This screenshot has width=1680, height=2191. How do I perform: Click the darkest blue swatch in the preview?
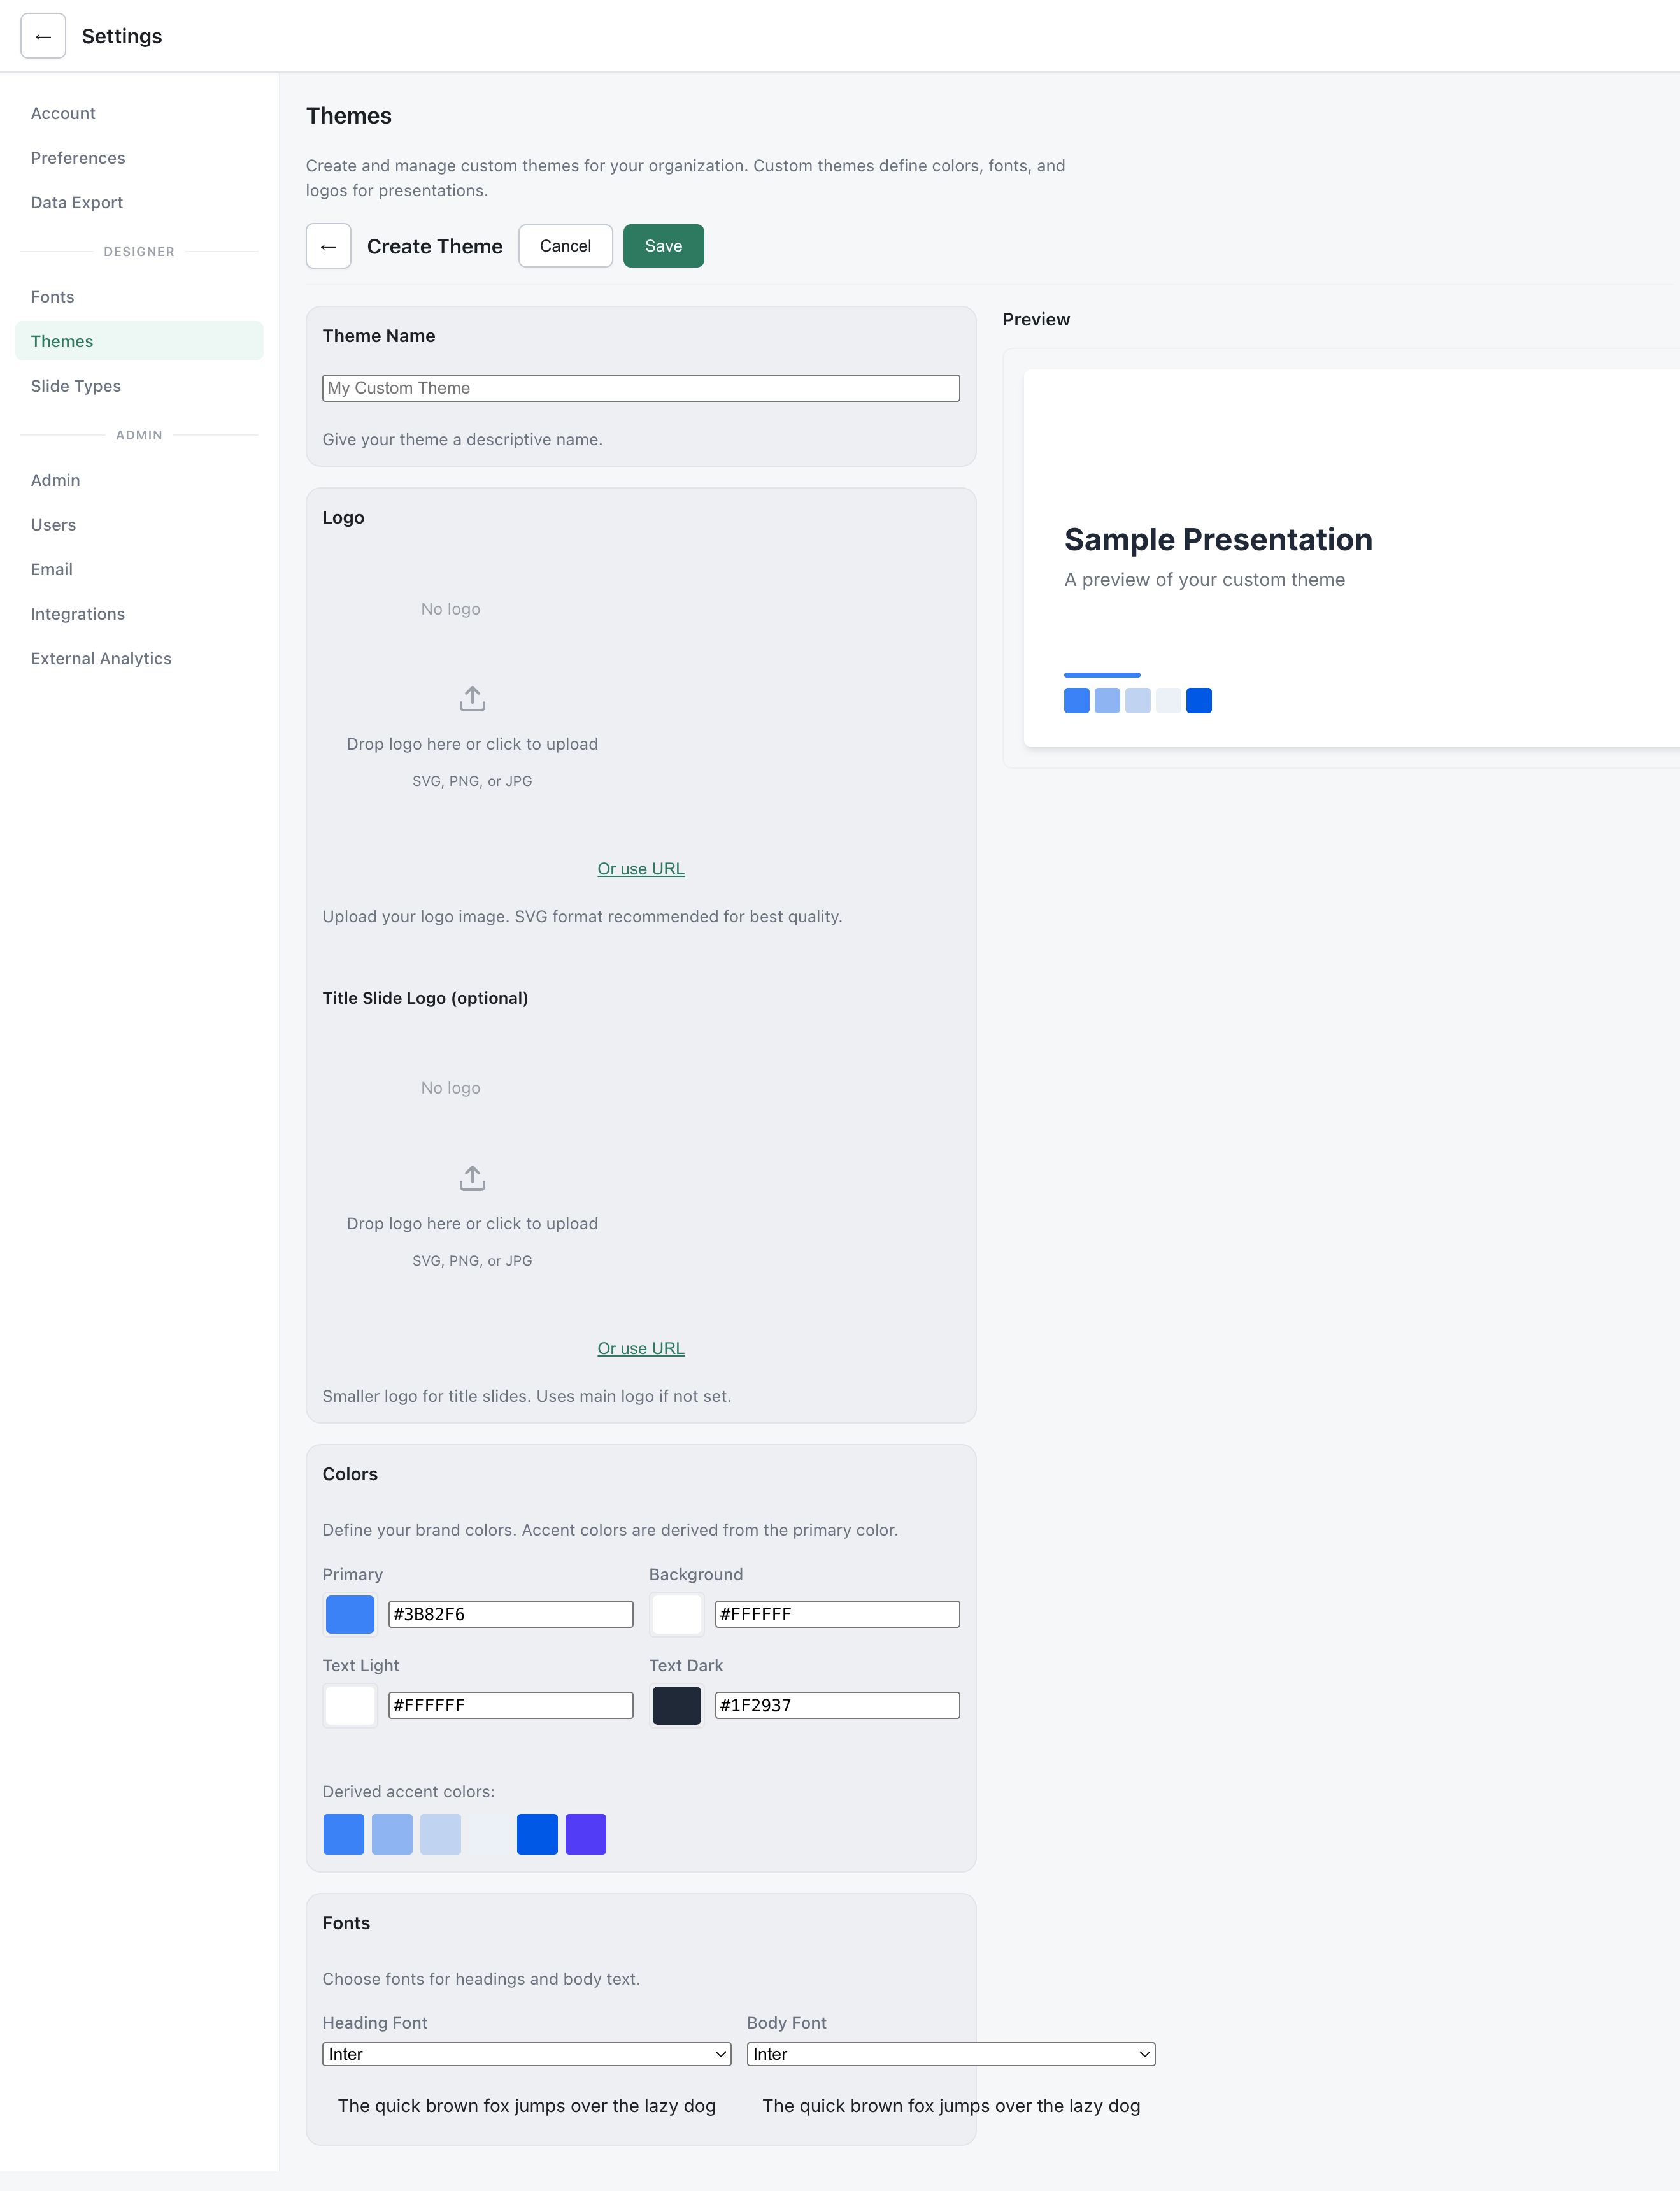coord(1199,701)
